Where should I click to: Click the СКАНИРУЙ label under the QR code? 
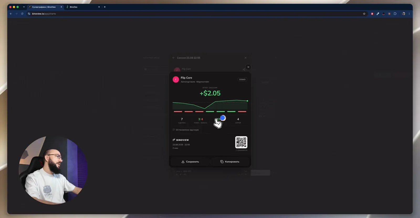241,150
